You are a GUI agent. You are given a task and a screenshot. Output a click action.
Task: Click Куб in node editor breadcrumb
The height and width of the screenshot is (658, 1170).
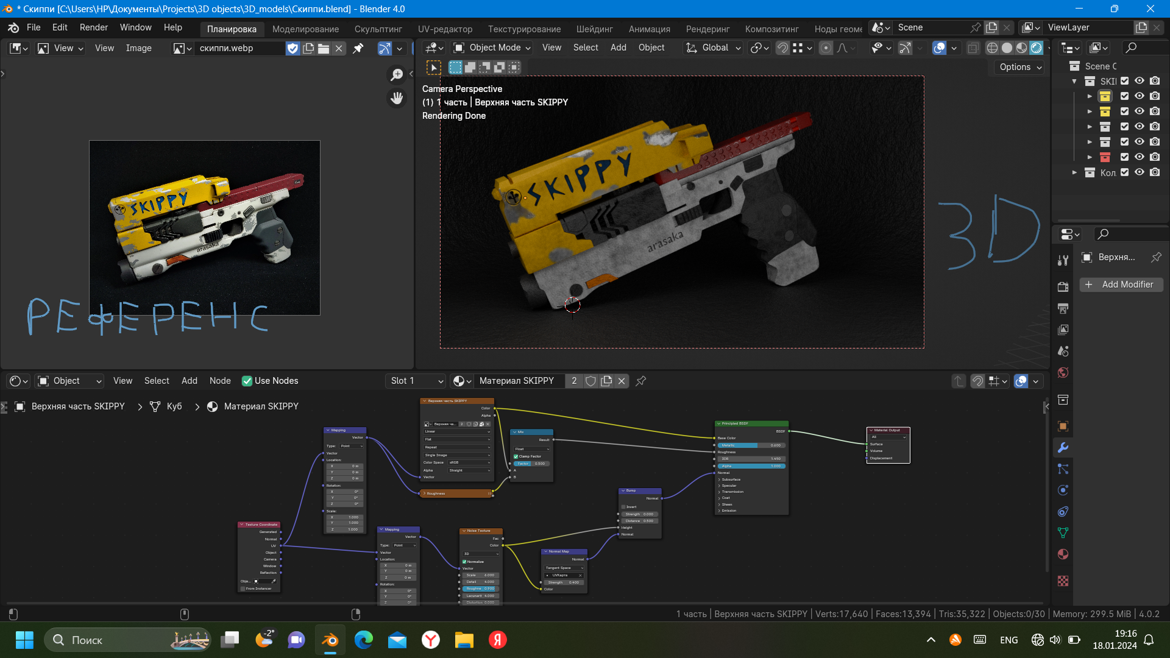coord(174,406)
